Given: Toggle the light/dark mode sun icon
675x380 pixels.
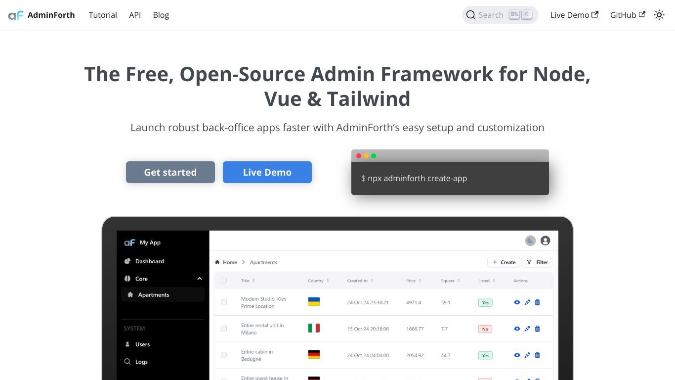Looking at the screenshot, I should (x=659, y=15).
